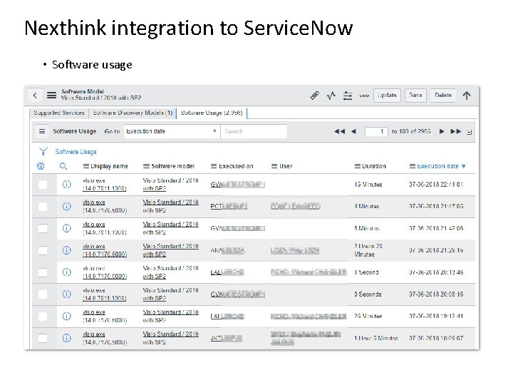Viewport: 513px width, 385px height.
Task: Select the checkbox for the 25 Minutes row
Action: pyautogui.click(x=43, y=317)
